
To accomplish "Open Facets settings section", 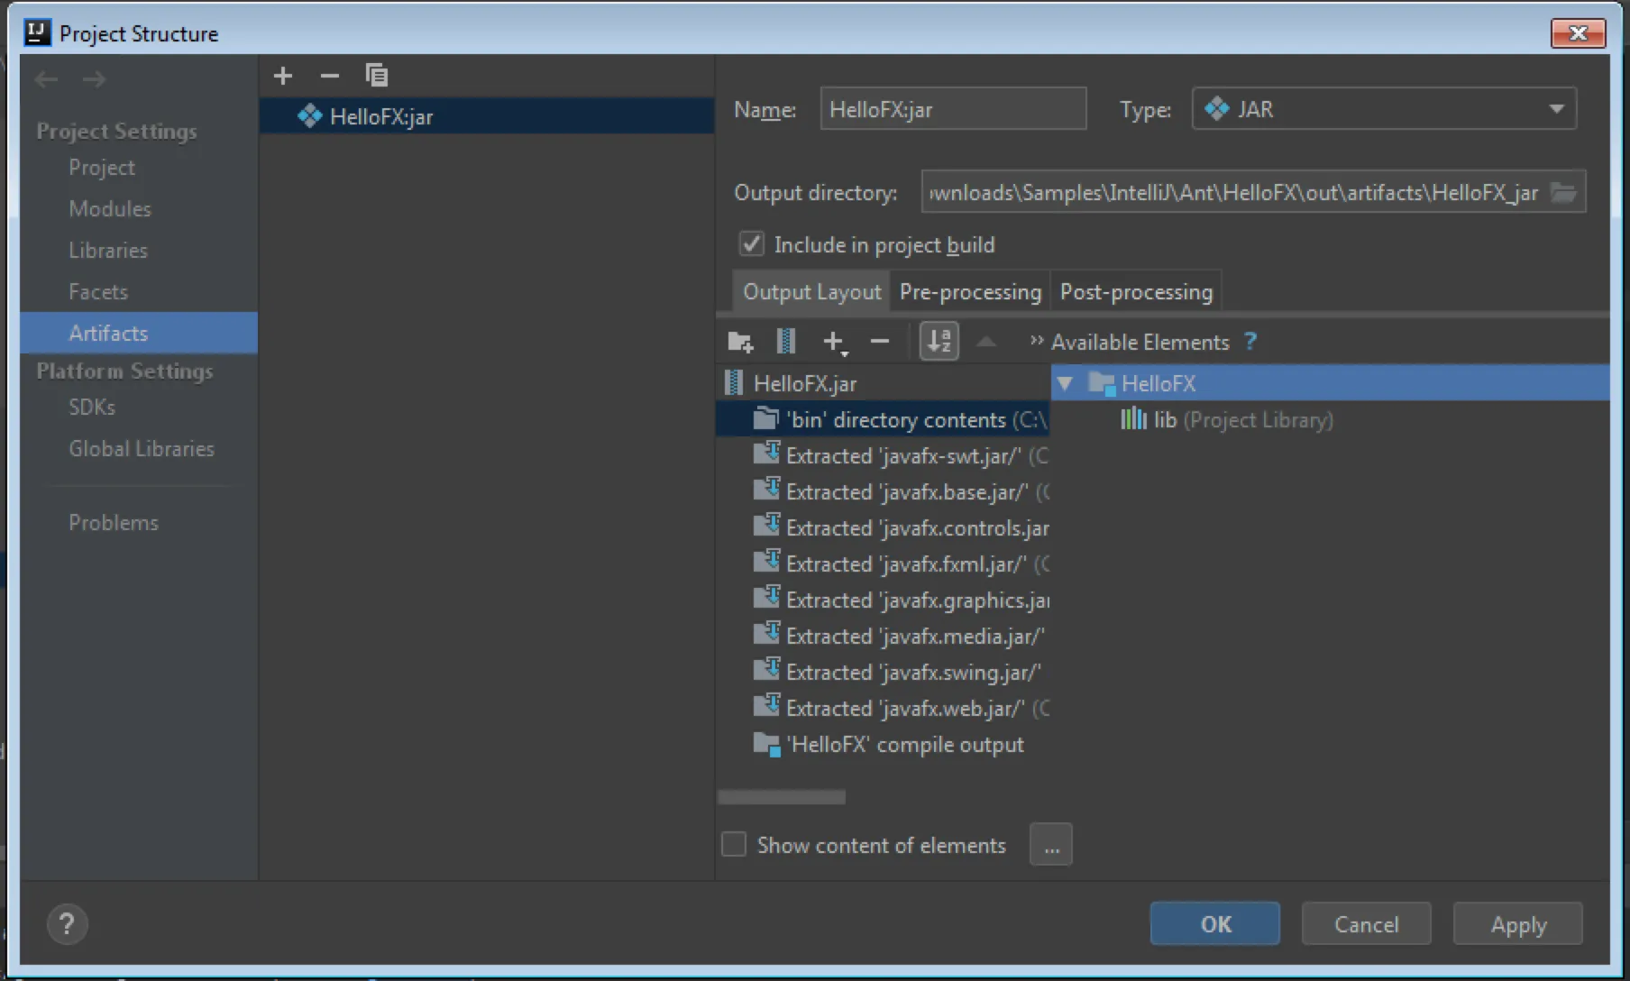I will [98, 292].
